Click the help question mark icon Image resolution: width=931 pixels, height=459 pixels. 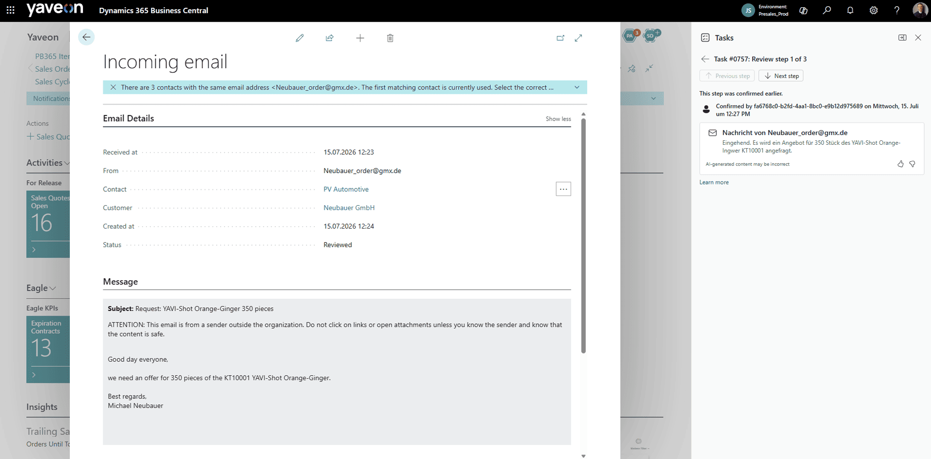[897, 10]
